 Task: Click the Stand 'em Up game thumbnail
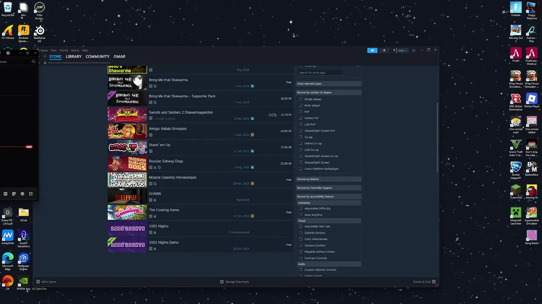(x=127, y=148)
